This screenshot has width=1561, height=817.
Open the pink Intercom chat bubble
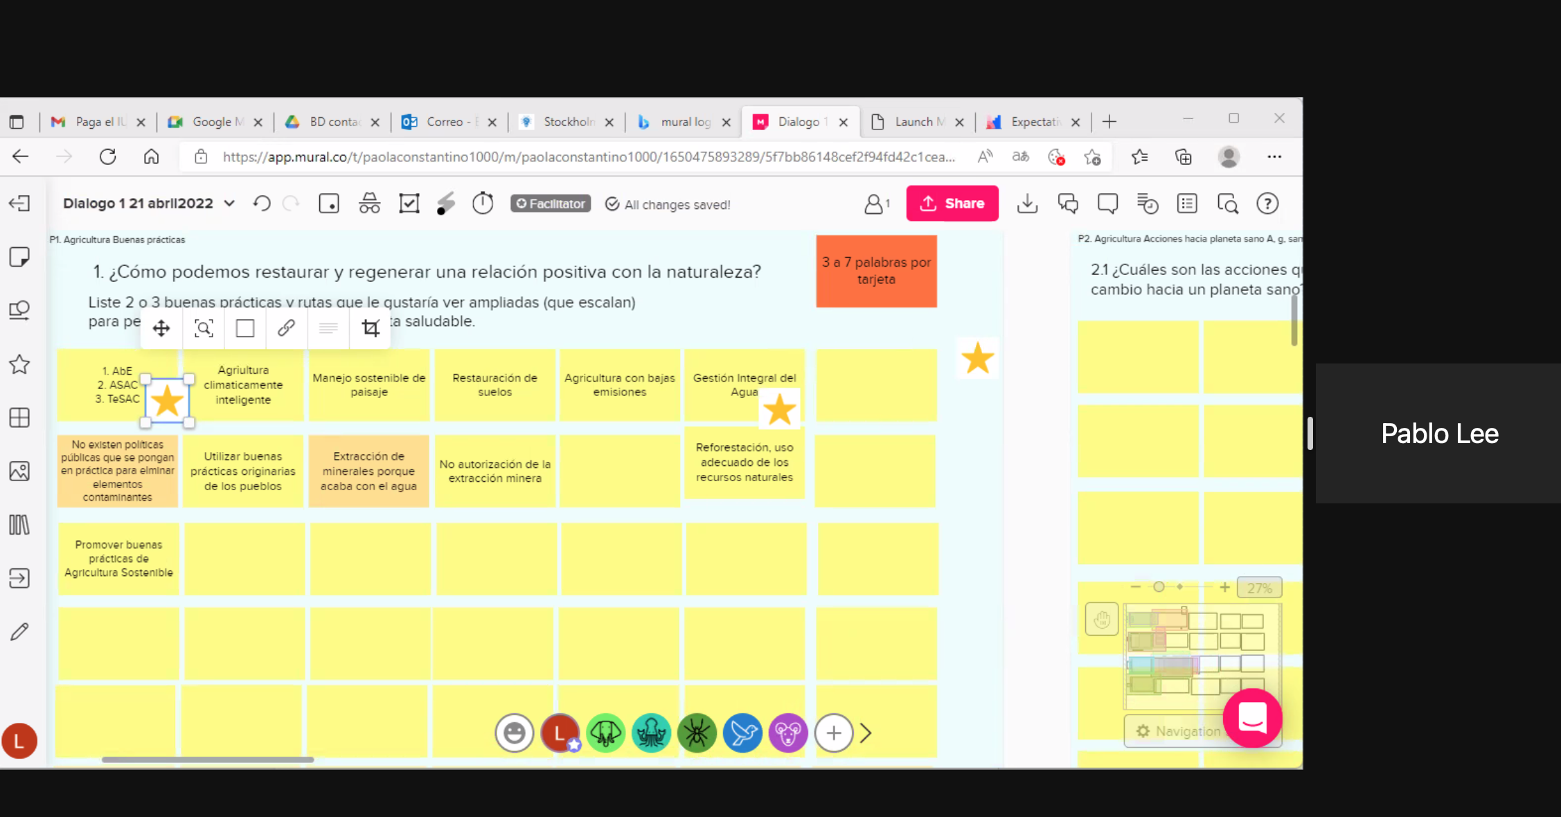1252,717
